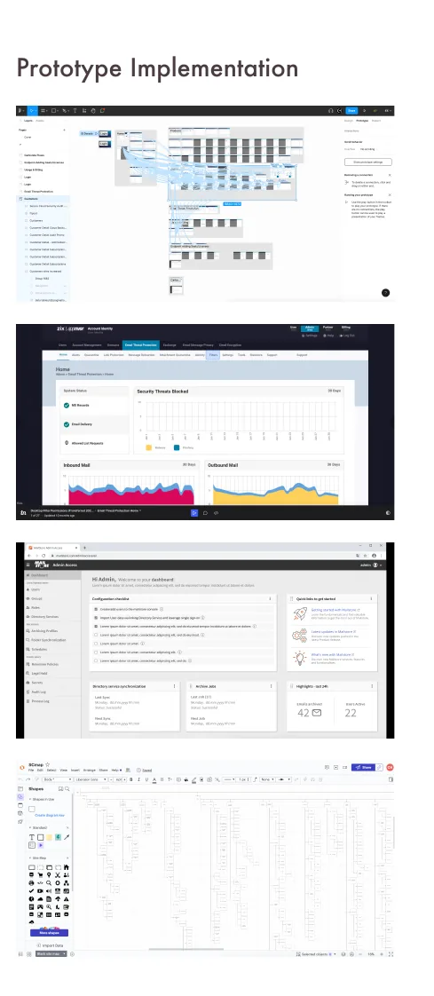
Task: Switch to the Design tab in Figma
Action: click(x=348, y=121)
